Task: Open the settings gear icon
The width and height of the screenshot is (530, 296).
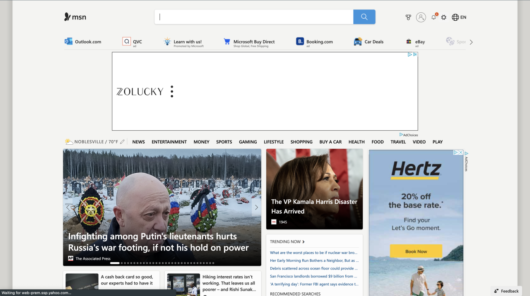Action: (x=444, y=17)
